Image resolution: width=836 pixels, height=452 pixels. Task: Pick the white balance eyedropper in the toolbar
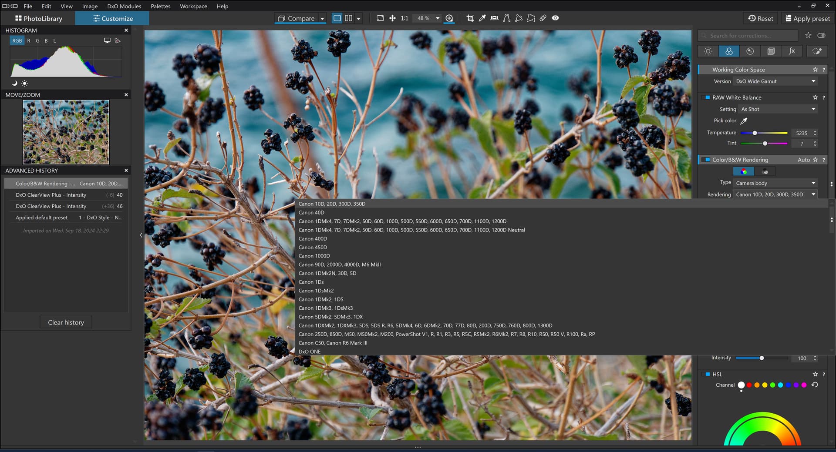482,18
